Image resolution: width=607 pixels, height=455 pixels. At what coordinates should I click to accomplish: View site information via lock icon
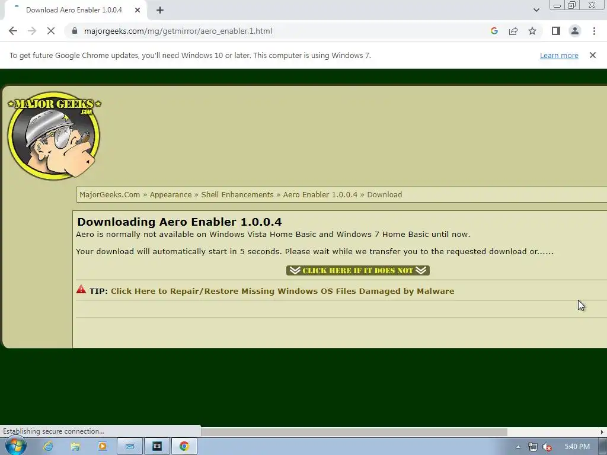tap(75, 31)
